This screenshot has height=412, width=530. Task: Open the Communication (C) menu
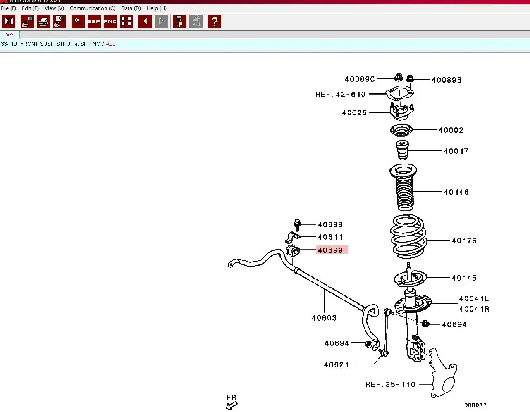[x=93, y=8]
